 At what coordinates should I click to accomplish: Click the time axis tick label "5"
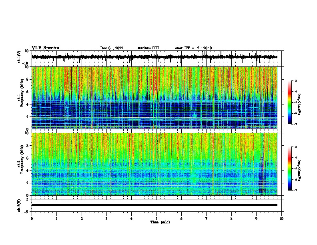click(x=156, y=219)
